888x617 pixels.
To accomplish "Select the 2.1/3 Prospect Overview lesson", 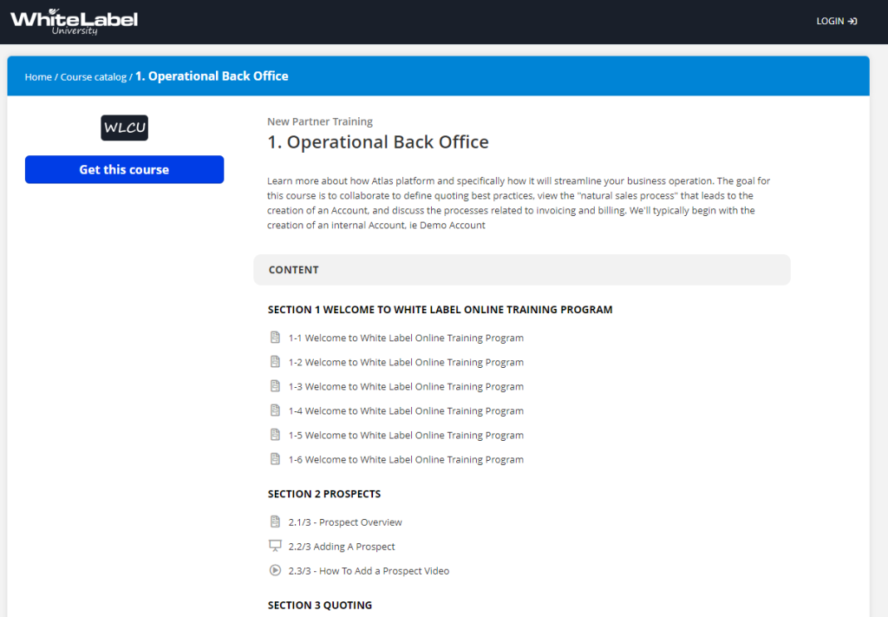I will point(345,522).
